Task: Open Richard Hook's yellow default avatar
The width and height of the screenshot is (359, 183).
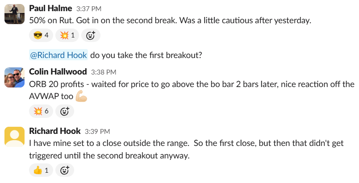Action: pyautogui.click(x=14, y=136)
